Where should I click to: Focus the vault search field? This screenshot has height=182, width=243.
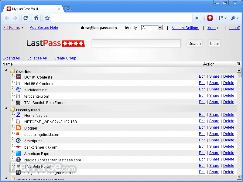click(x=136, y=43)
